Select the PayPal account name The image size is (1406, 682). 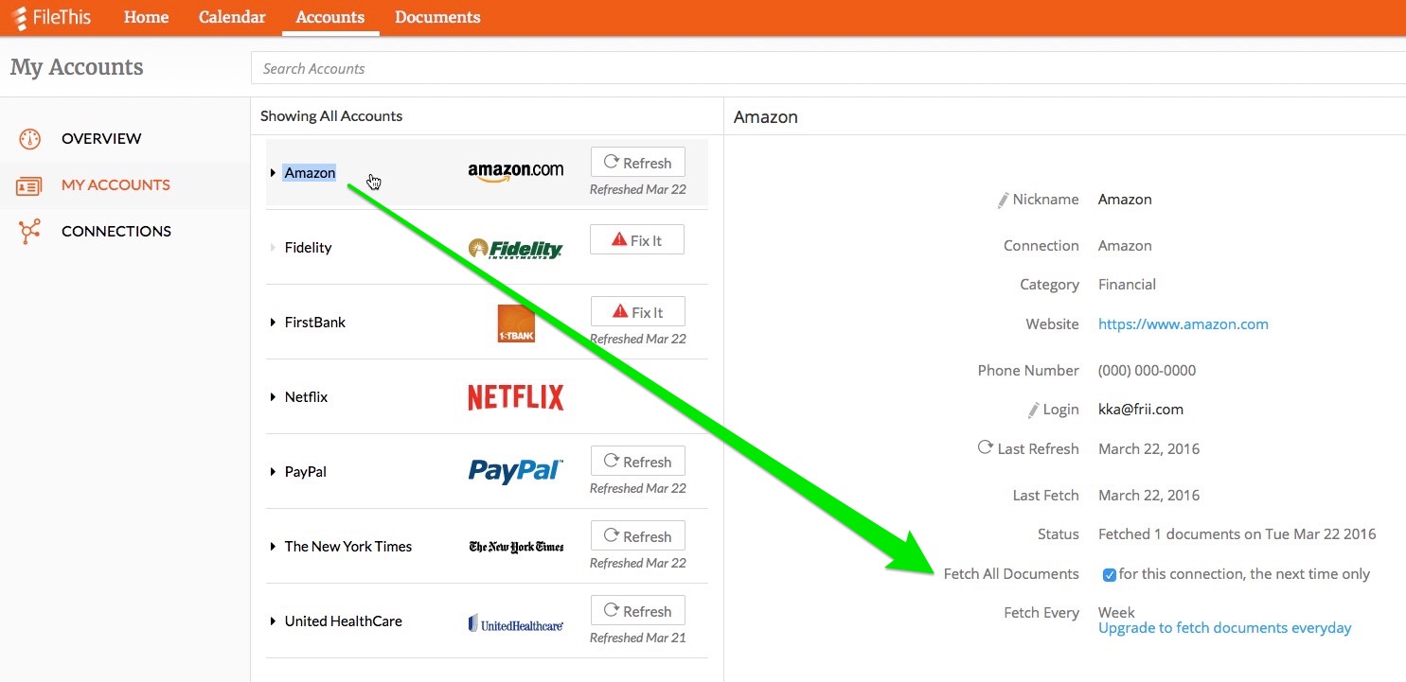tap(305, 472)
